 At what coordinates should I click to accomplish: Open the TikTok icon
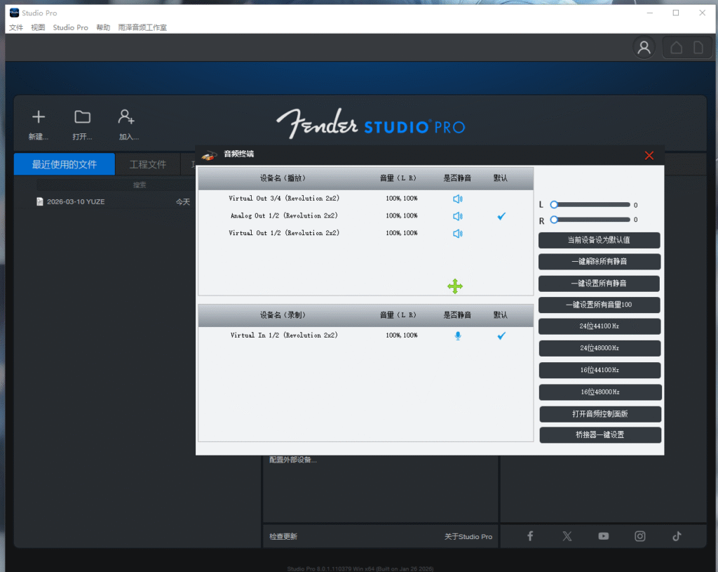pos(676,536)
